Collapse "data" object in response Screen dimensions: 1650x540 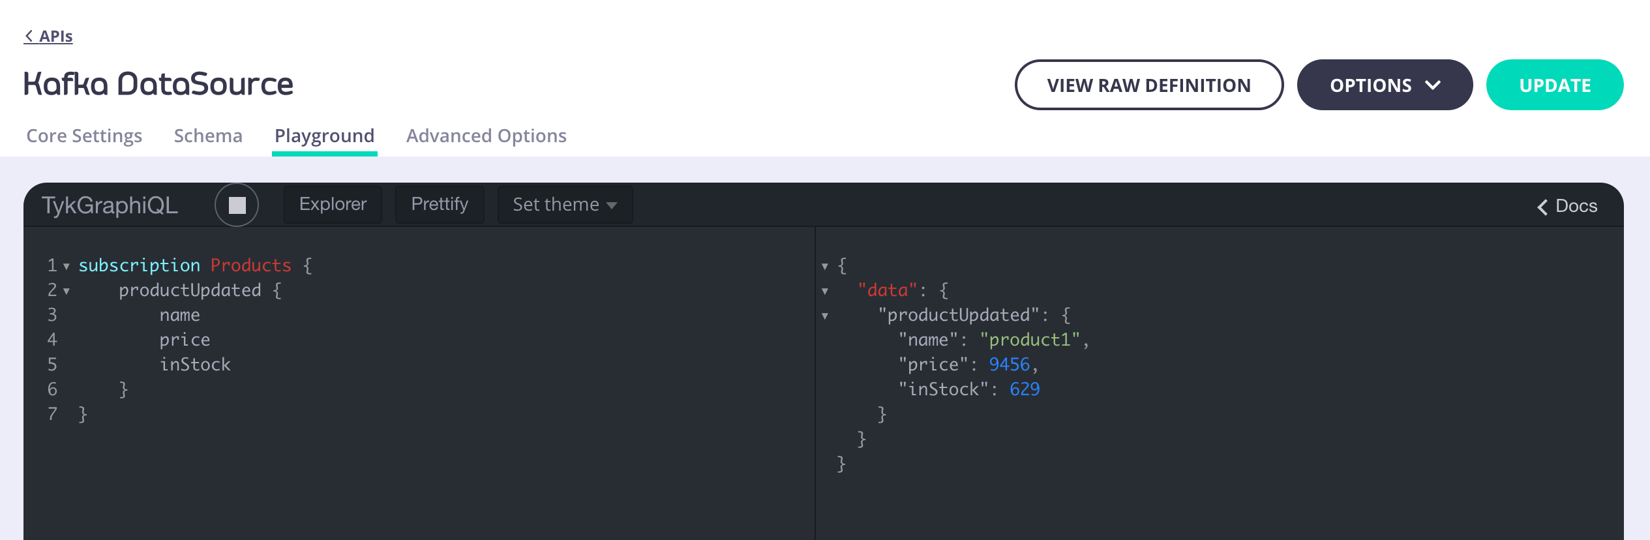[x=824, y=291]
